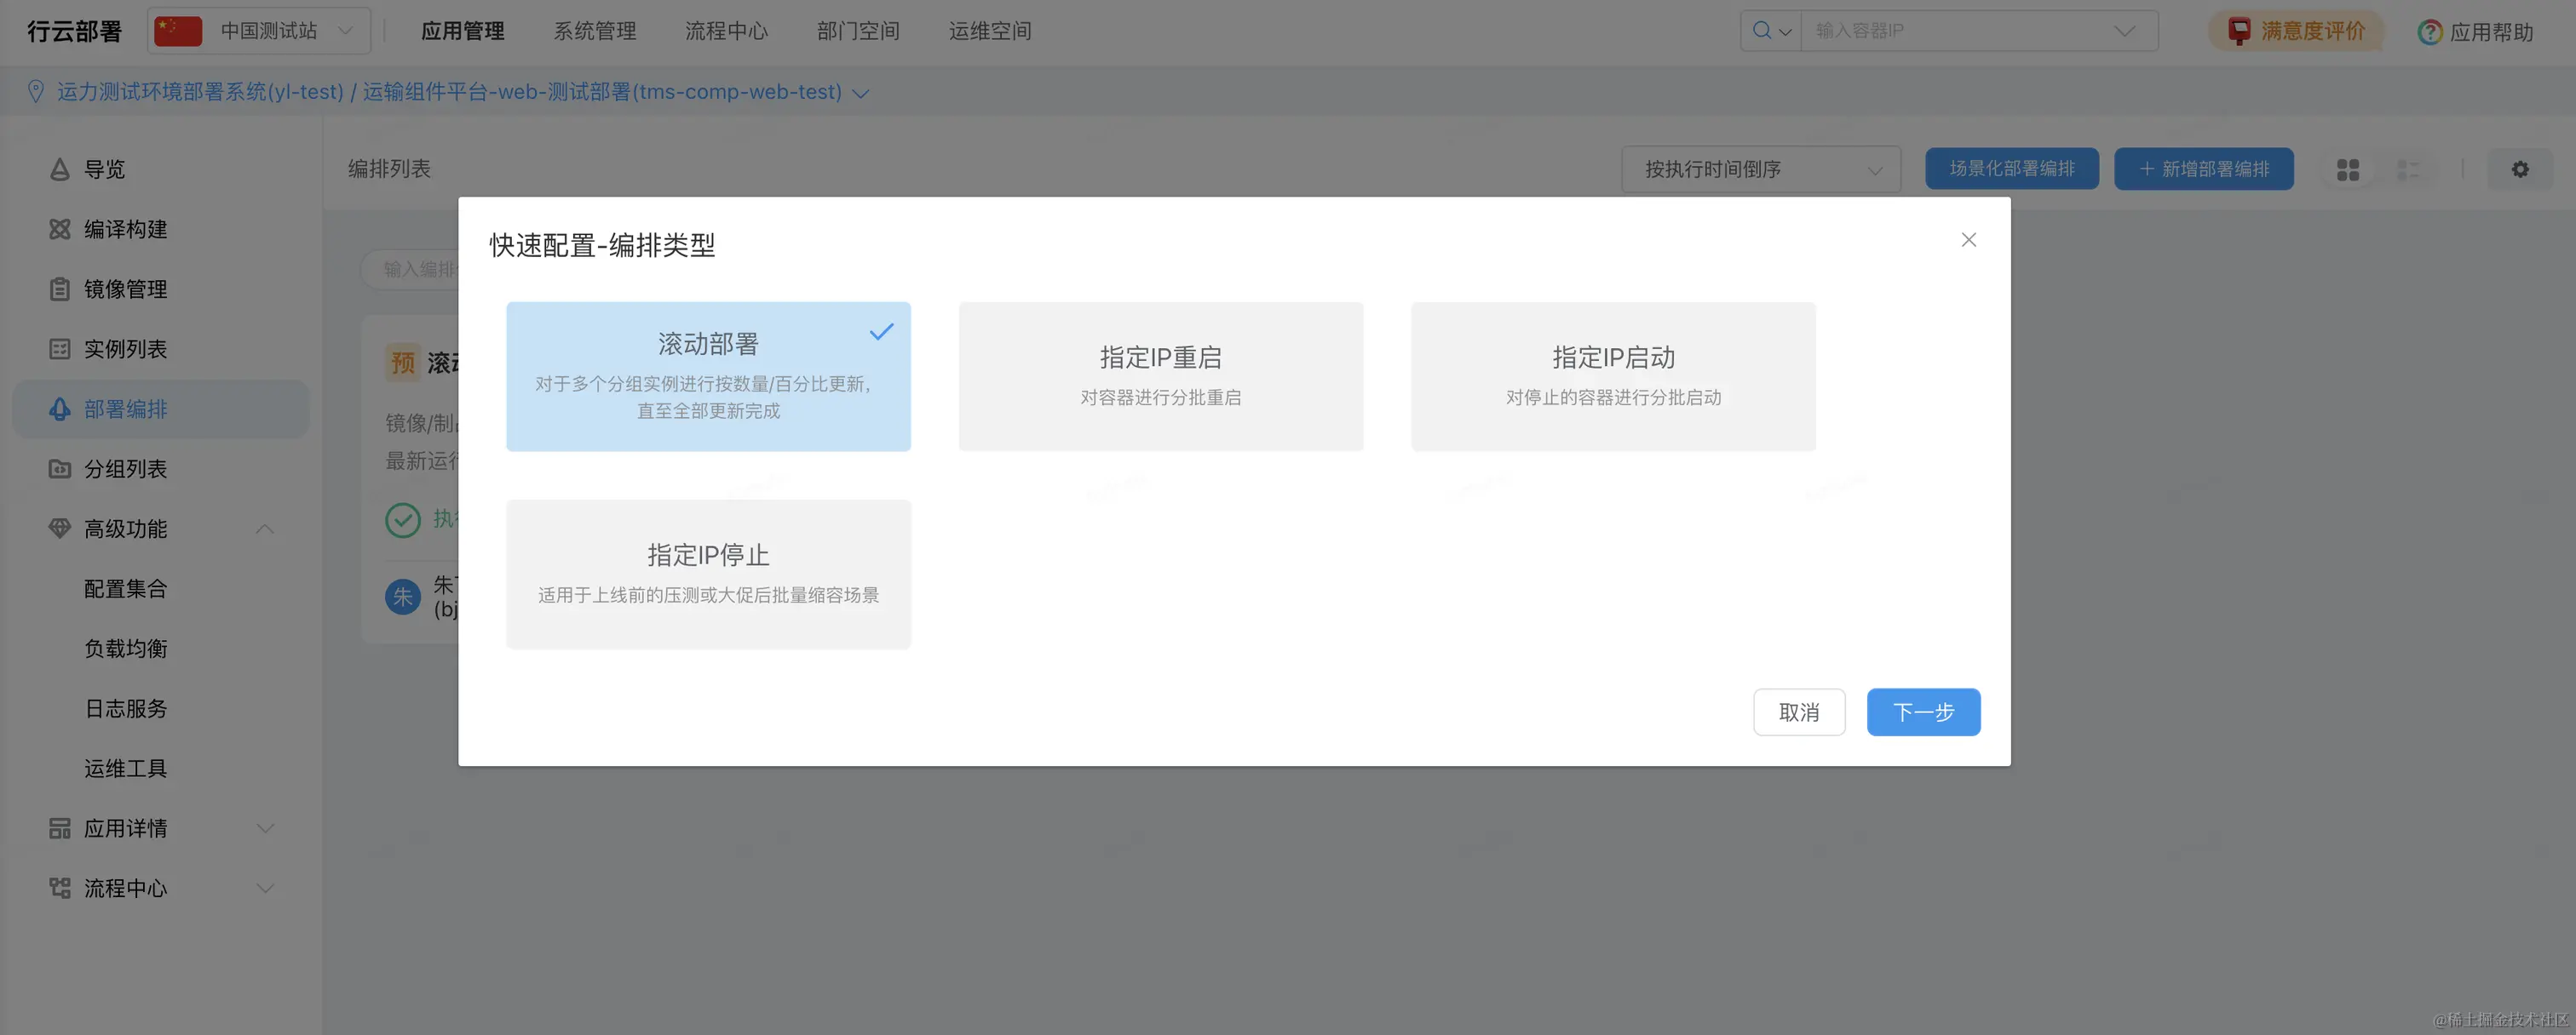Screen dimensions: 2576x1035
Task: Open the 运维空间 top menu
Action: [989, 31]
